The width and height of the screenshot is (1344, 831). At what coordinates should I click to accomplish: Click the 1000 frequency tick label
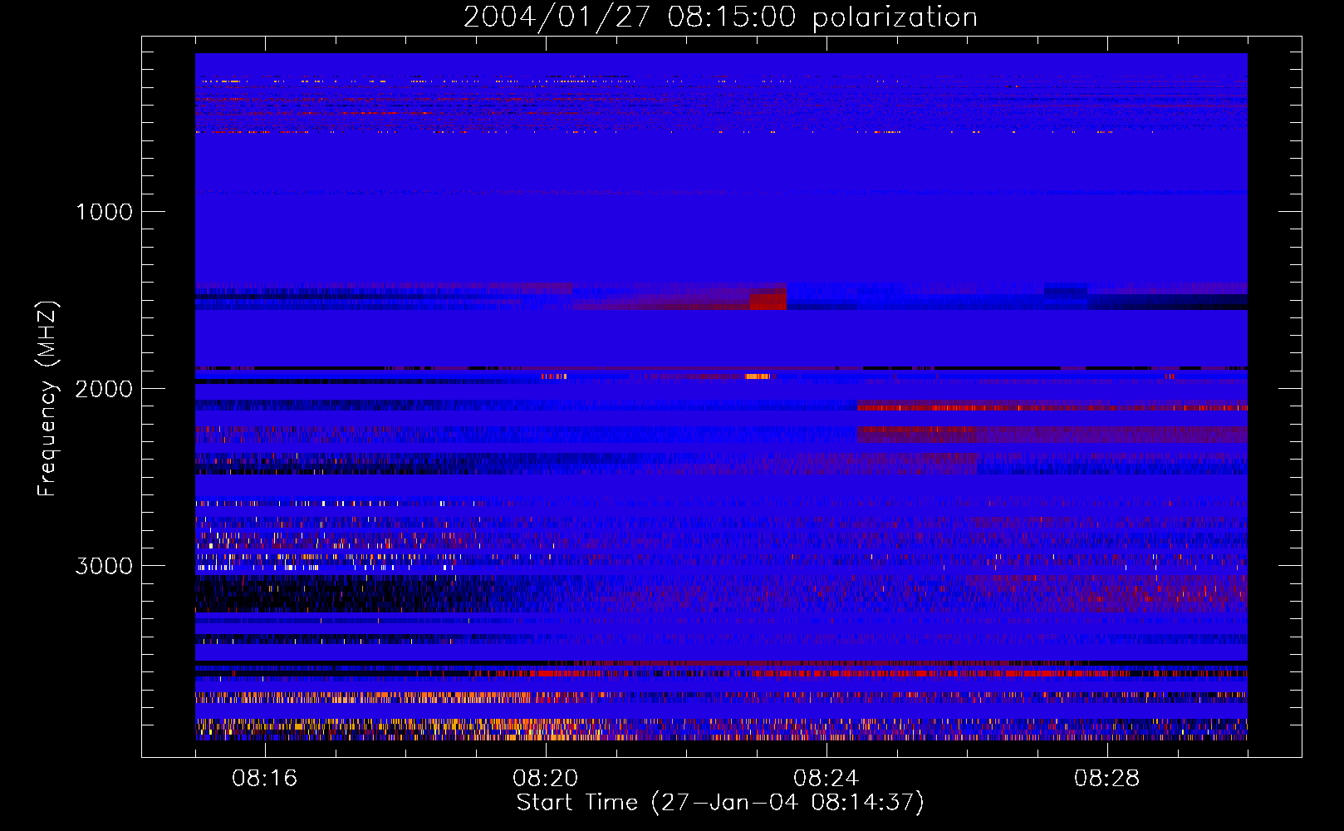pyautogui.click(x=104, y=212)
